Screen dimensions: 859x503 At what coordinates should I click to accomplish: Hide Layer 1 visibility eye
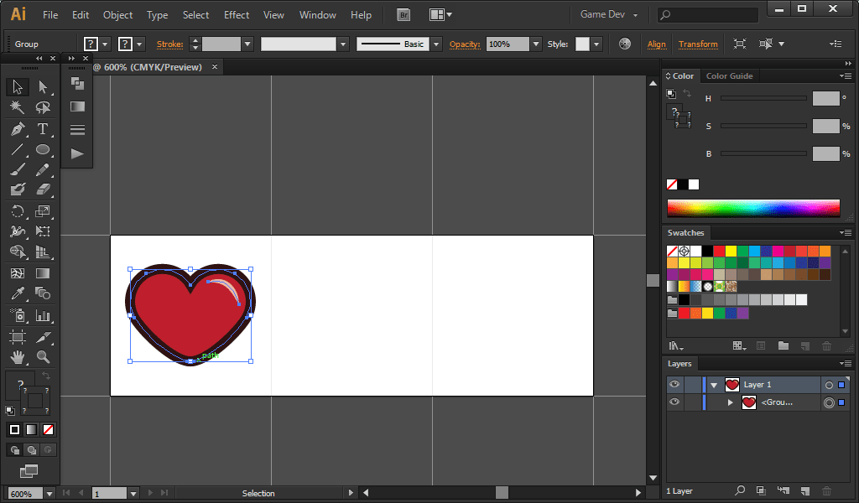point(674,385)
